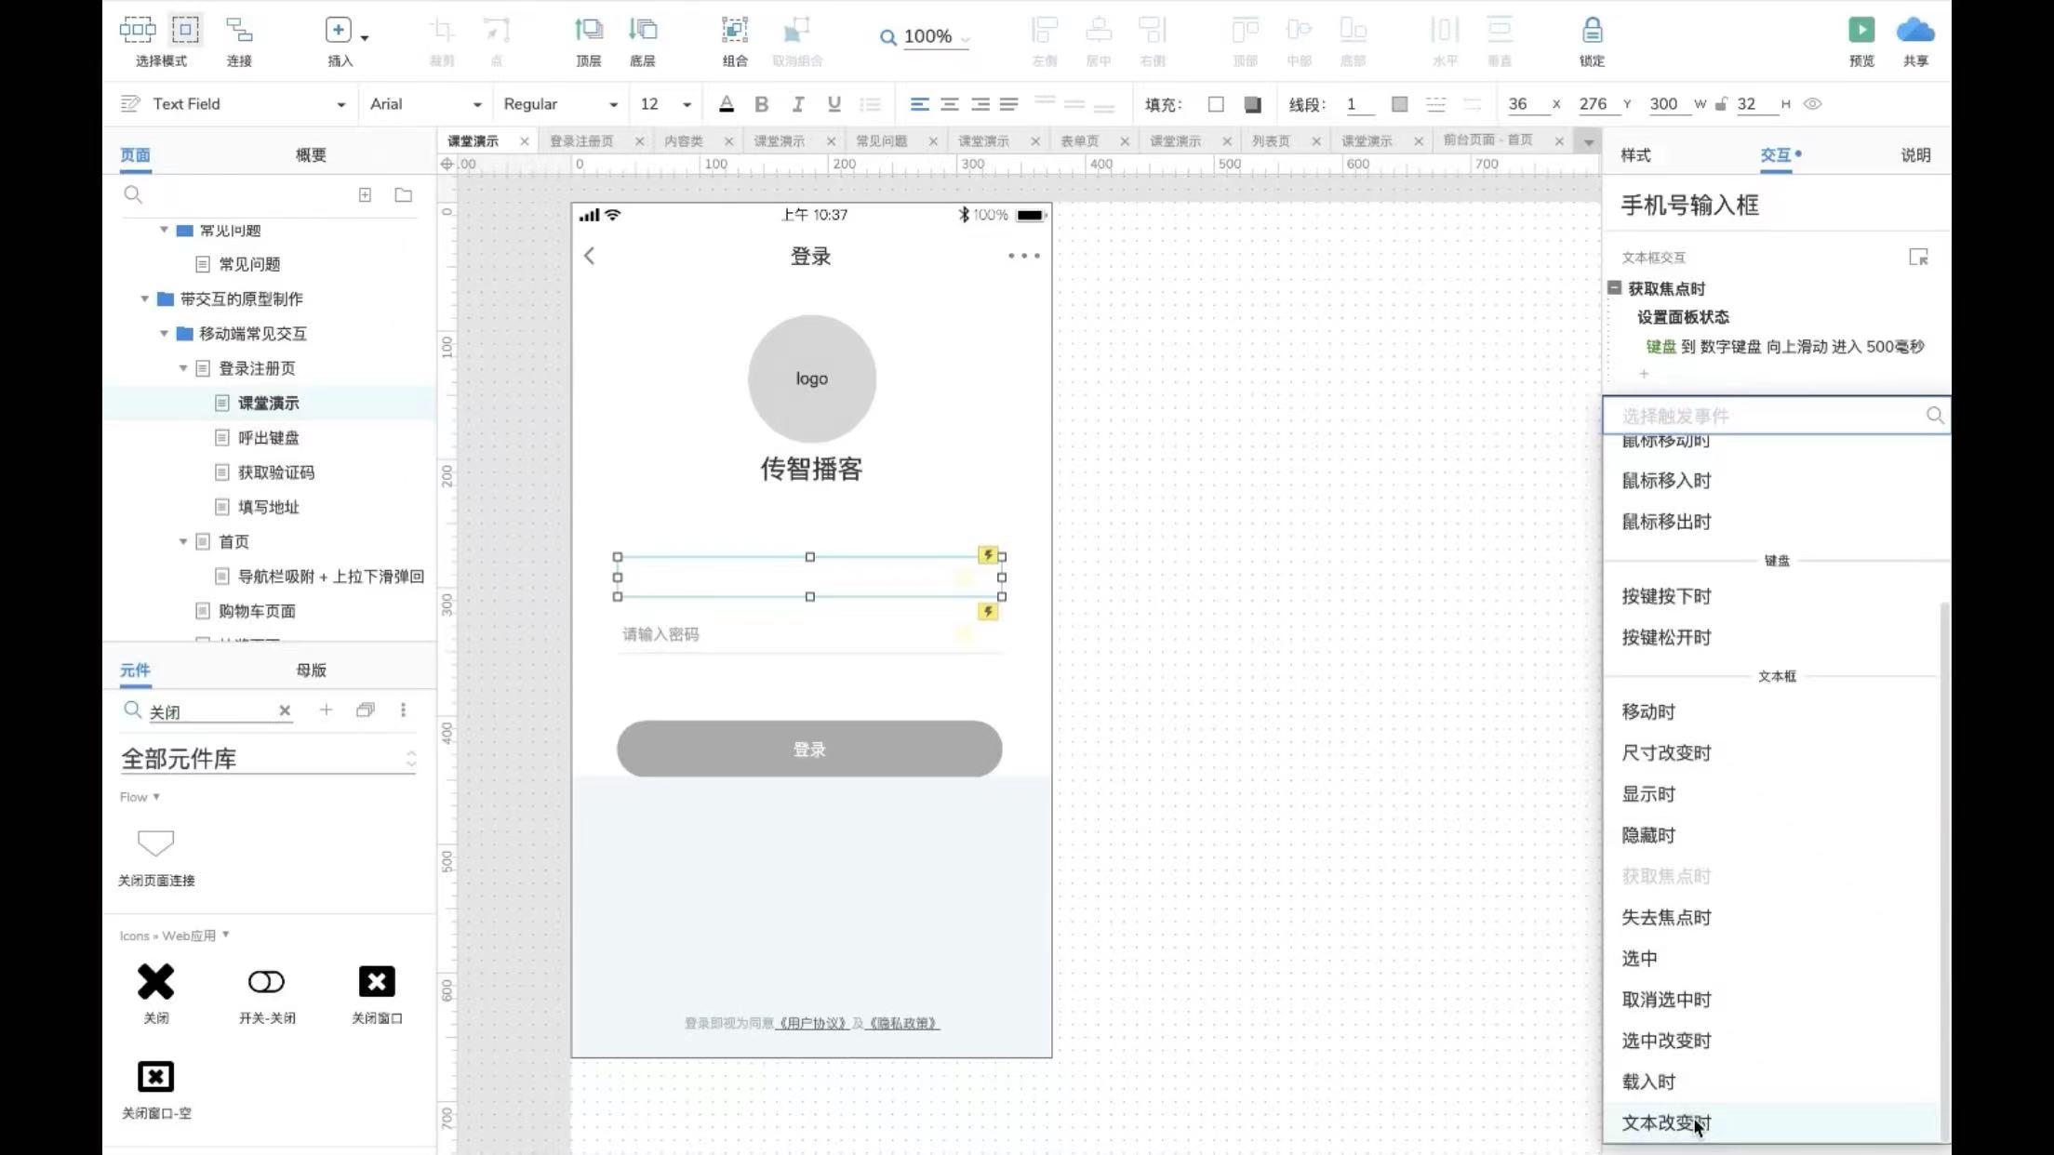
Task: Click the fill color swatch
Action: tap(1215, 104)
